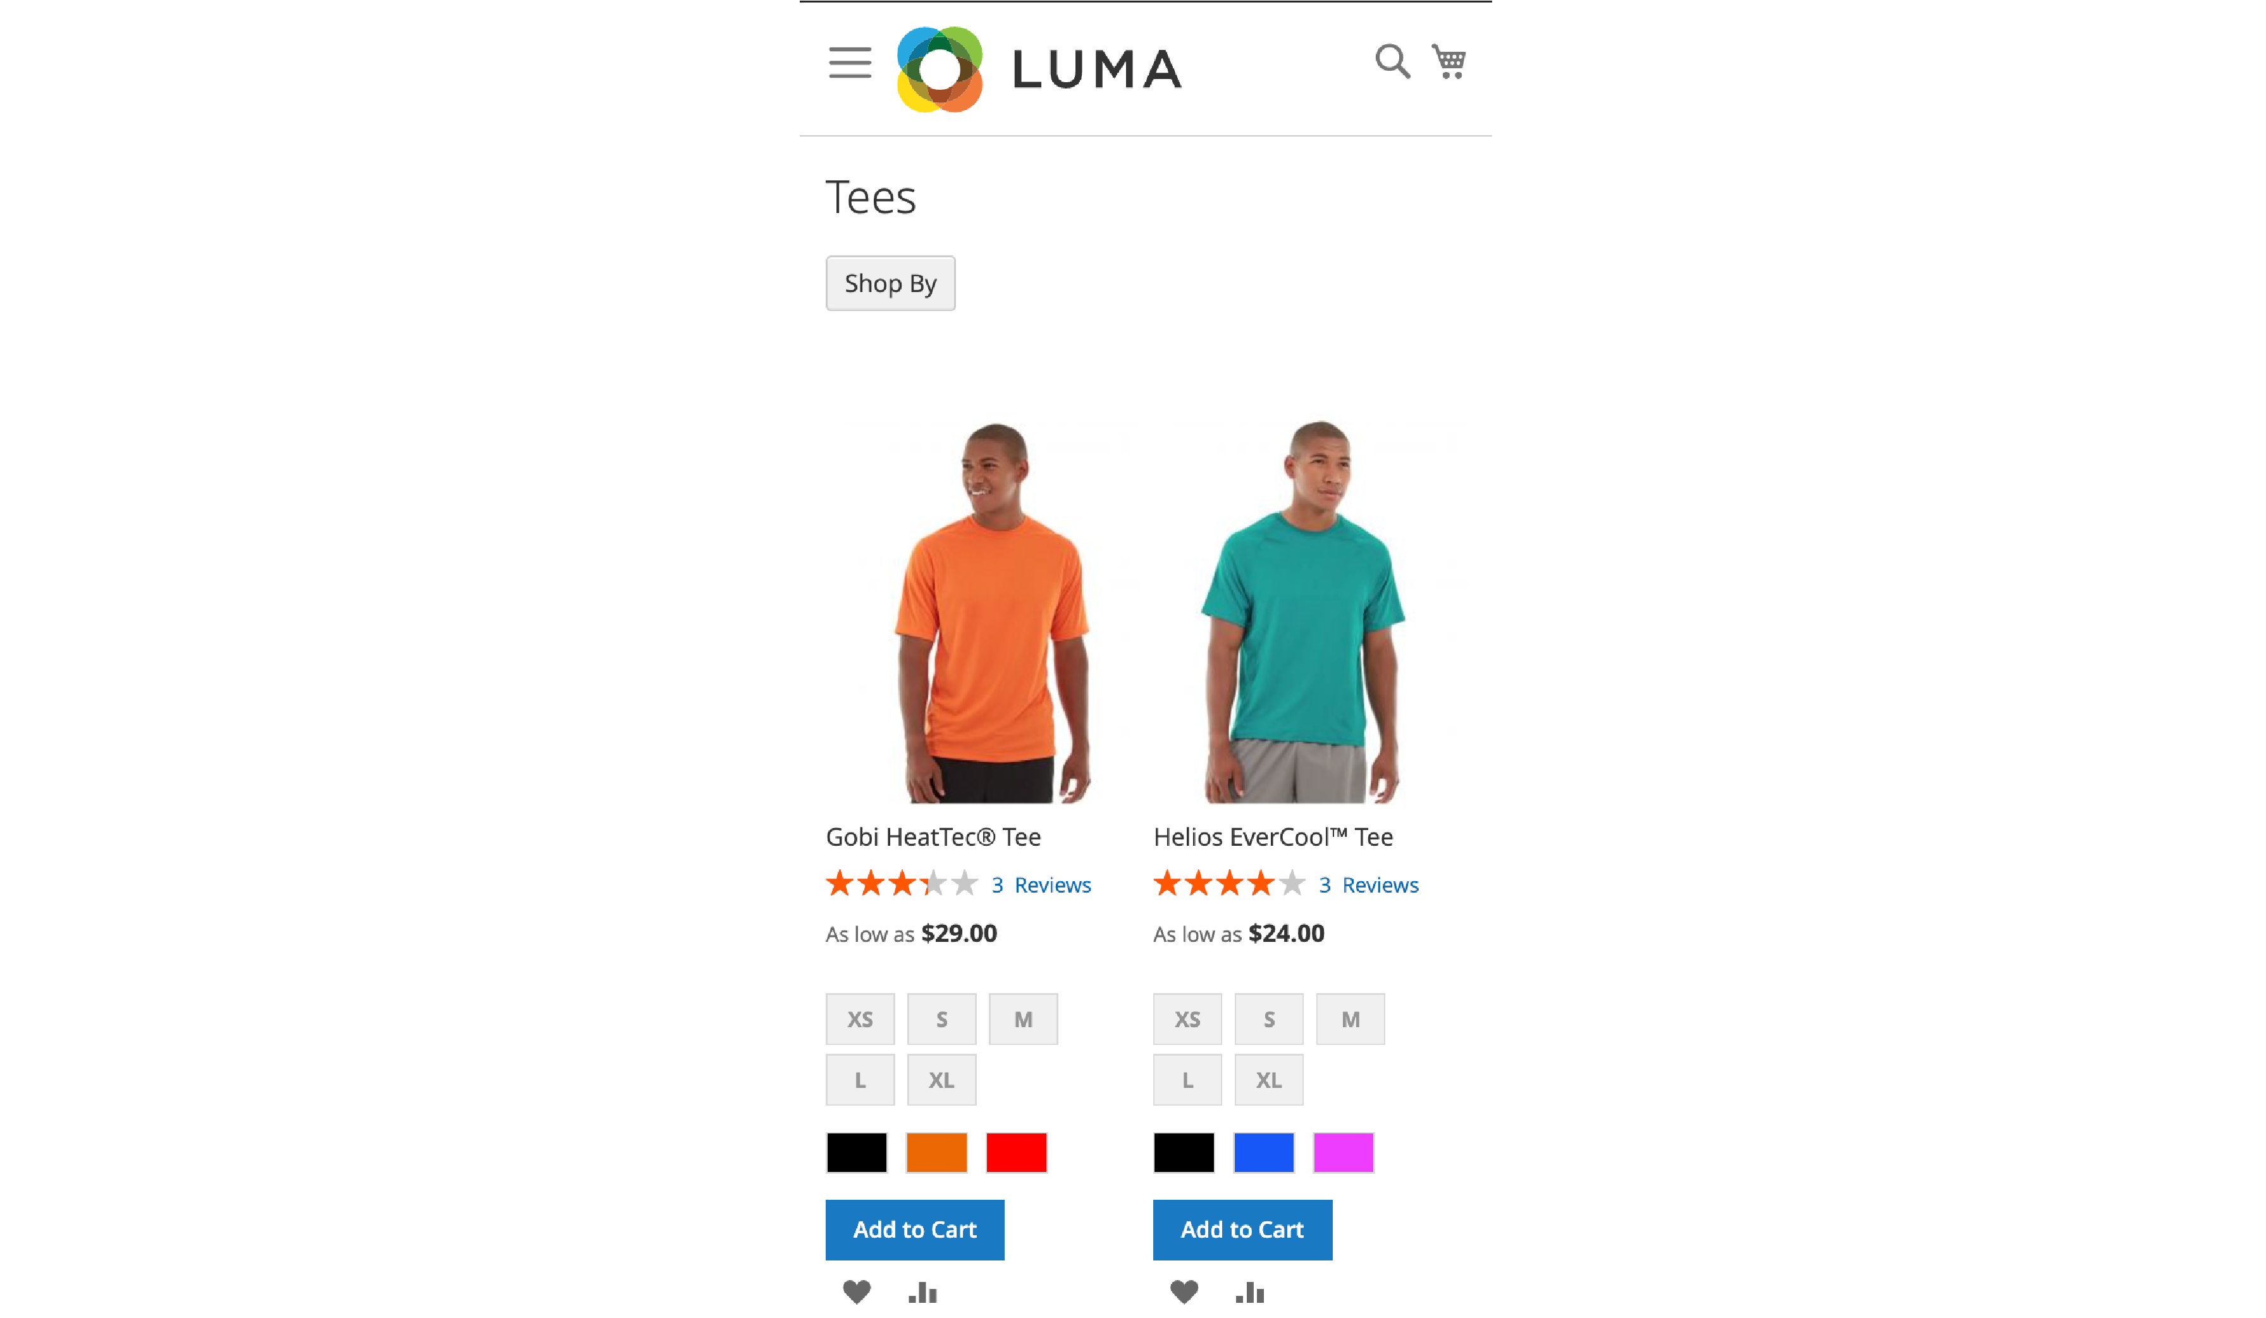The width and height of the screenshot is (2266, 1318).
Task: Click the shopping cart icon
Action: 1447,61
